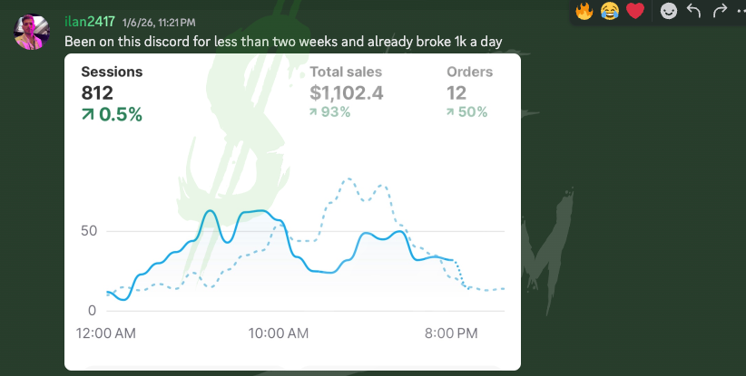Click the 93% sales increase indicator
Screen dimensions: 746x376
329,111
